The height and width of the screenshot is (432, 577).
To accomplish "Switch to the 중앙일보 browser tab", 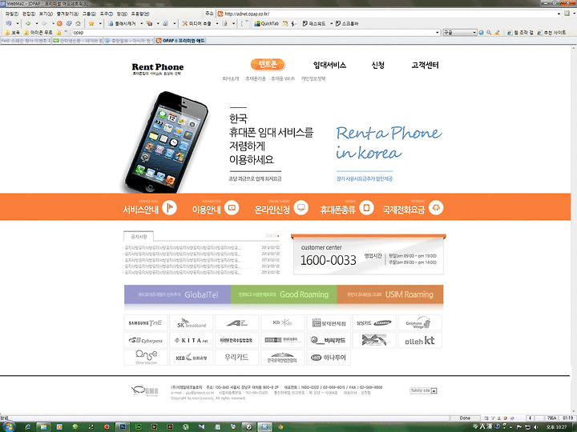I will (129, 41).
